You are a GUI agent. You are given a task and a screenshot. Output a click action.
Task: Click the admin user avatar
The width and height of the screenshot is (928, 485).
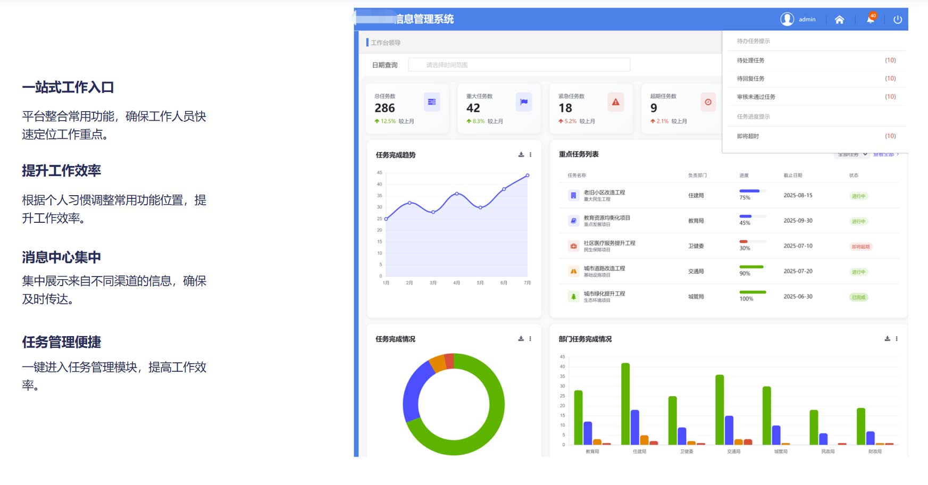(787, 19)
